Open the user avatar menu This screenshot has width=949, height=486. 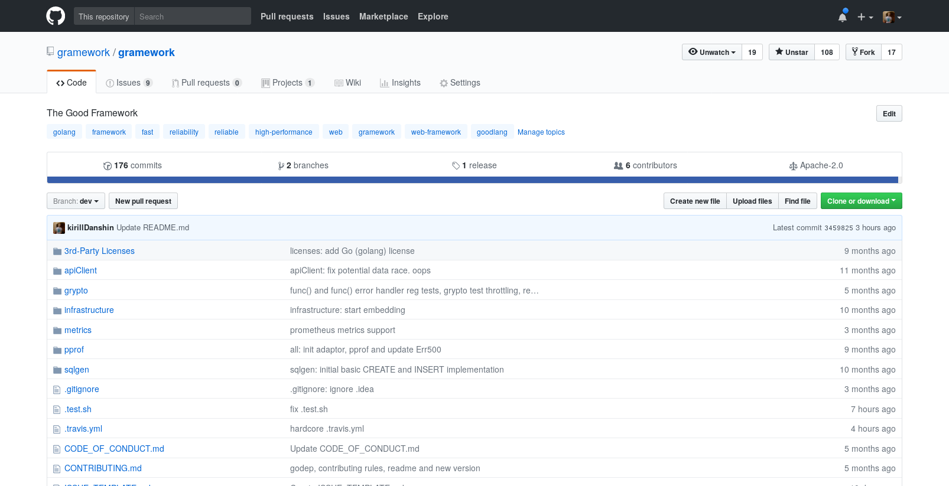(x=892, y=17)
